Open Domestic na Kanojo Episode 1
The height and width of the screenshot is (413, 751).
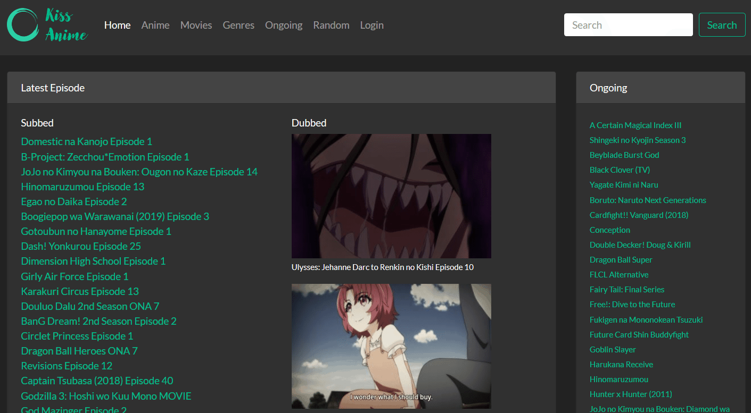point(86,141)
